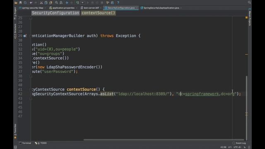Image resolution: width=265 pixels, height=149 pixels.
Task: Click the Run play icon
Action: pos(88,2)
